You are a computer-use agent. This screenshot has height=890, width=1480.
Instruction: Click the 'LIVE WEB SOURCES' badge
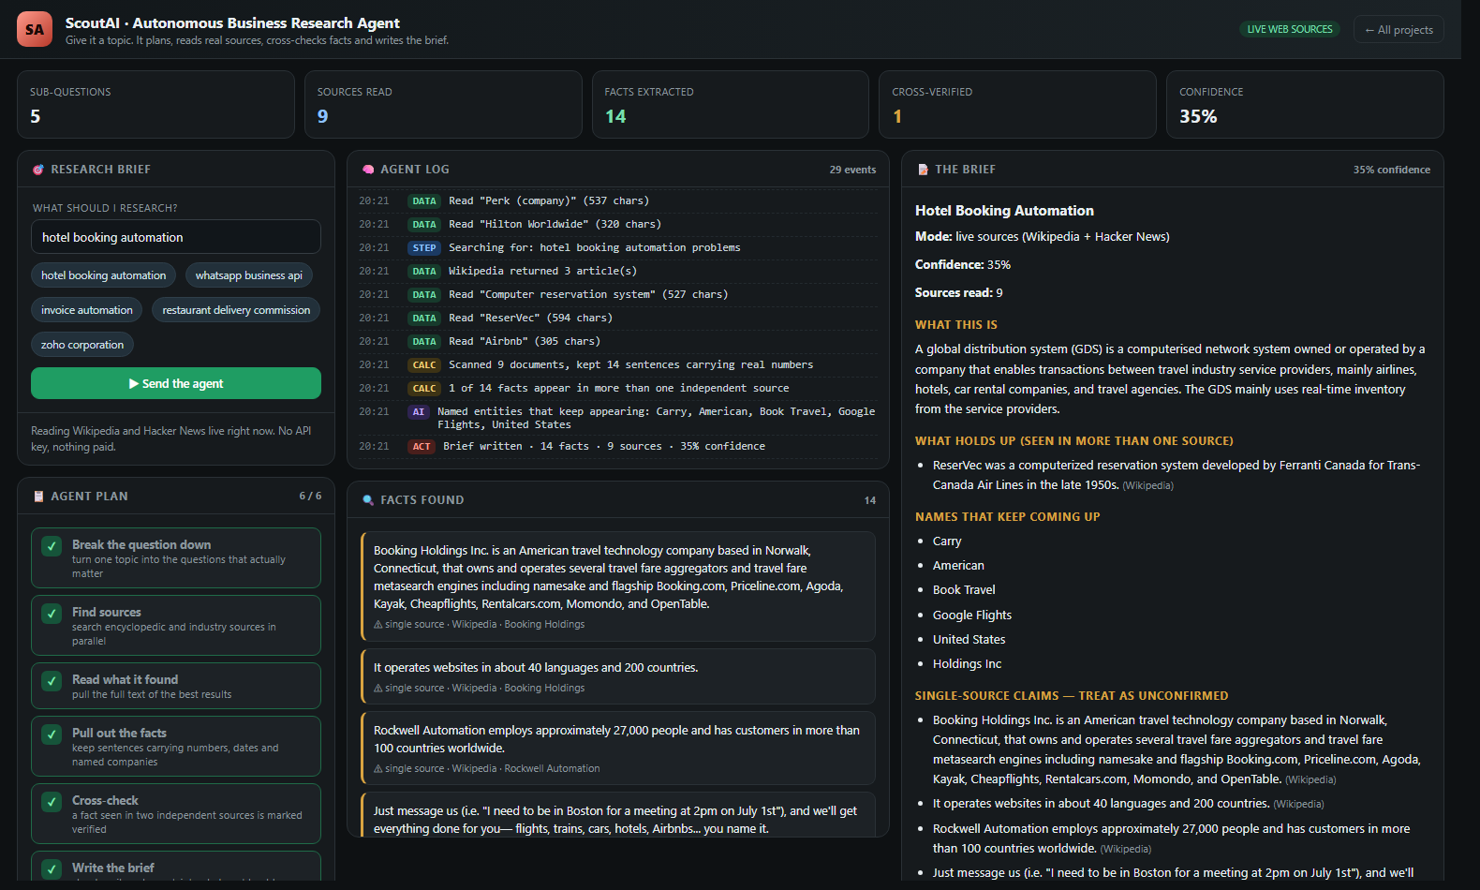1290,29
